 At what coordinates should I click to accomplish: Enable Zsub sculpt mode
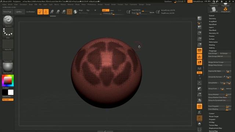click(112, 10)
